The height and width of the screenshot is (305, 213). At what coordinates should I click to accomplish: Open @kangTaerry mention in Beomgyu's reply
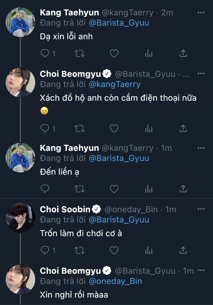coord(114,85)
